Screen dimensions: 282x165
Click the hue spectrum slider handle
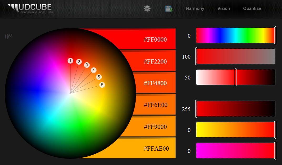tap(275, 35)
